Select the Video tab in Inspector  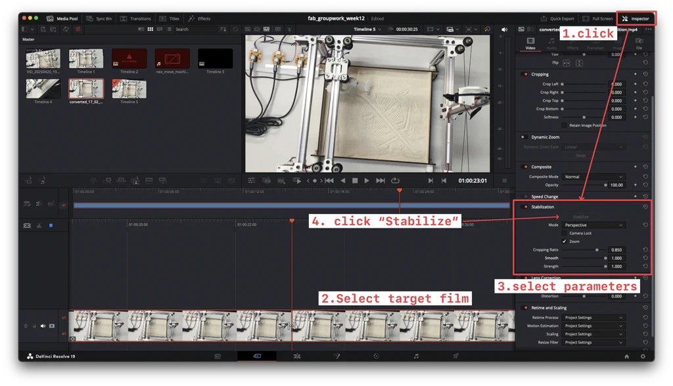click(530, 43)
